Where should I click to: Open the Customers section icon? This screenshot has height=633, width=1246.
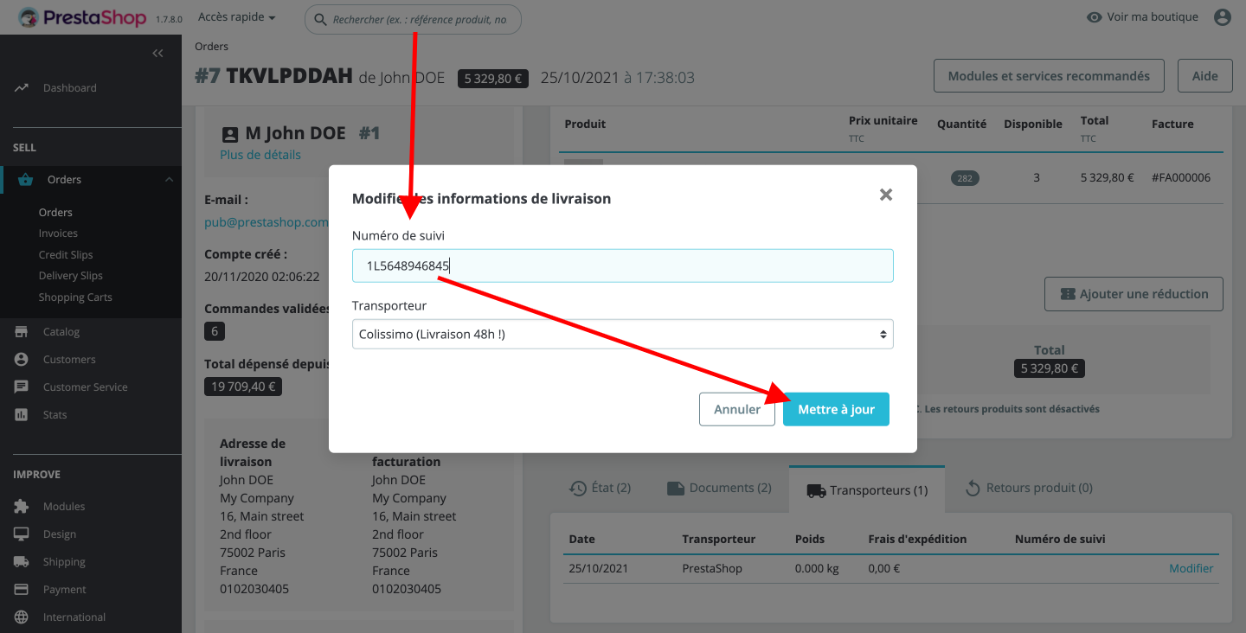coord(19,359)
